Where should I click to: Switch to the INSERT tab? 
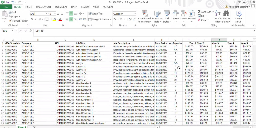[29, 7]
